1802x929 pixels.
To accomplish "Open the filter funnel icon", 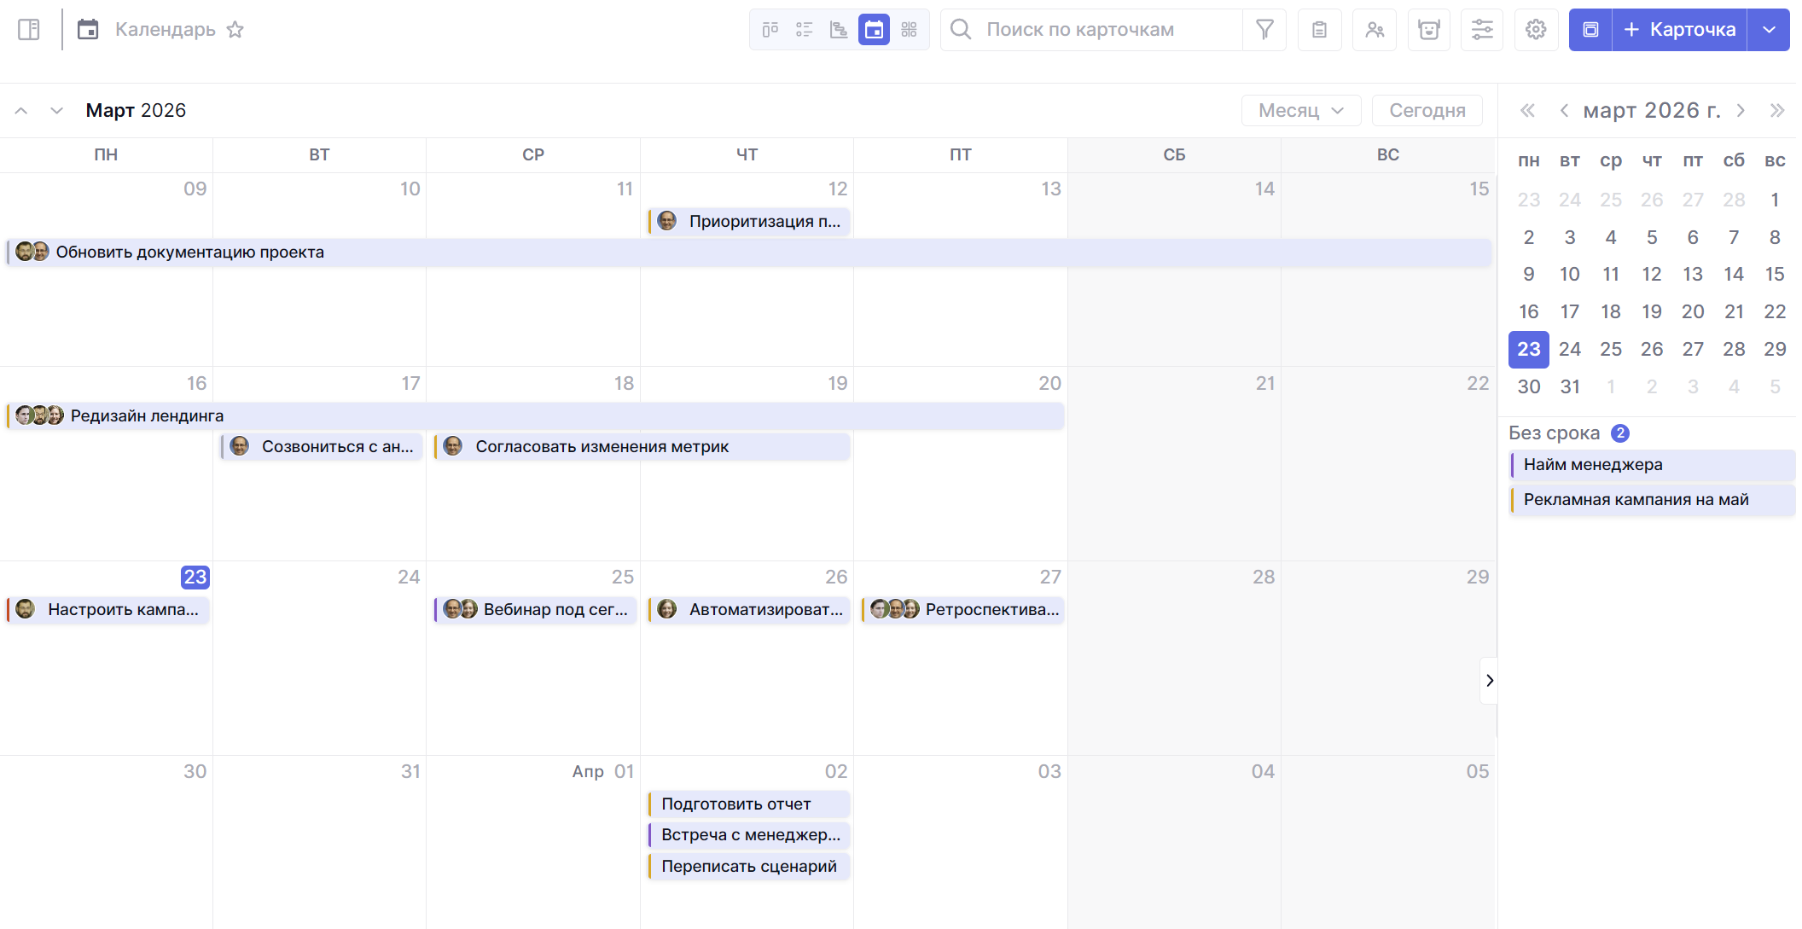I will [x=1264, y=30].
